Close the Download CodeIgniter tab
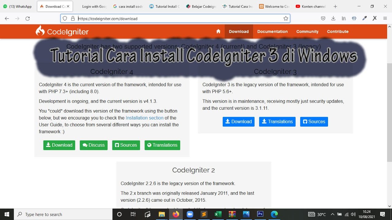The image size is (392, 220). pyautogui.click(x=68, y=6)
